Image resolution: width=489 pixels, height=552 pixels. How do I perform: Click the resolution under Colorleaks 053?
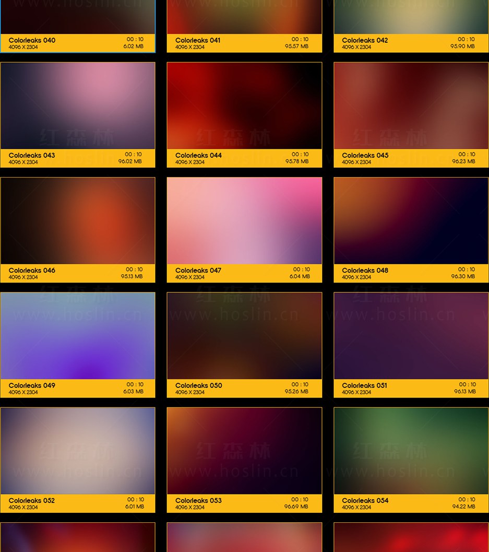pyautogui.click(x=190, y=508)
